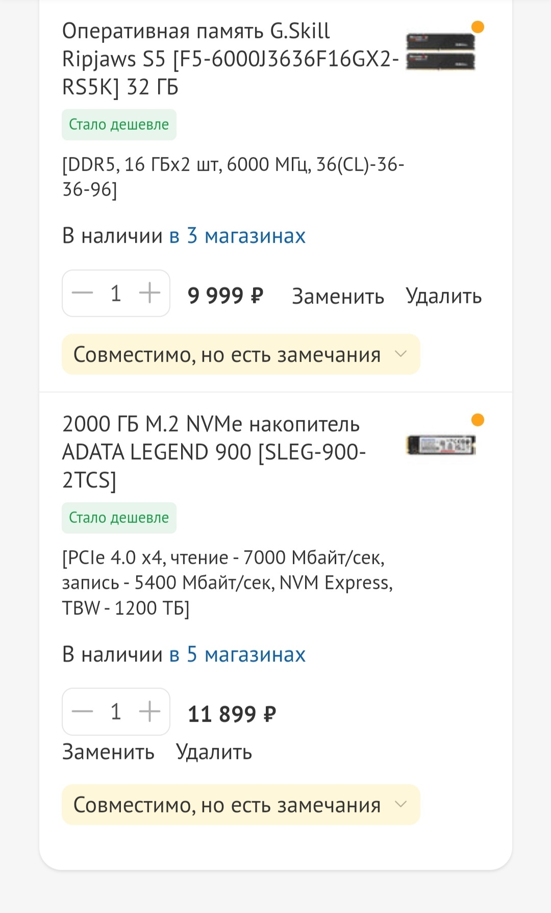Click chevron on RAM compatibility warning
The height and width of the screenshot is (913, 551).
[x=401, y=354]
